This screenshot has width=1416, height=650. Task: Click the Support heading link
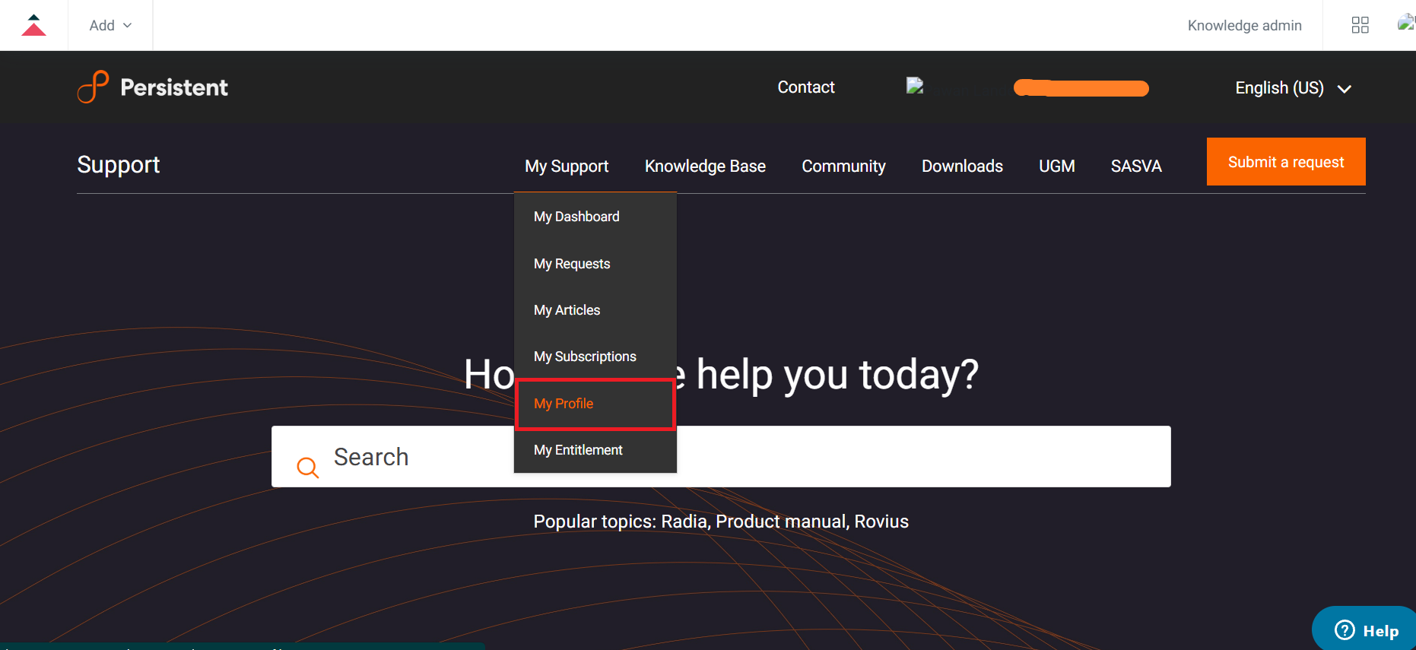point(119,165)
